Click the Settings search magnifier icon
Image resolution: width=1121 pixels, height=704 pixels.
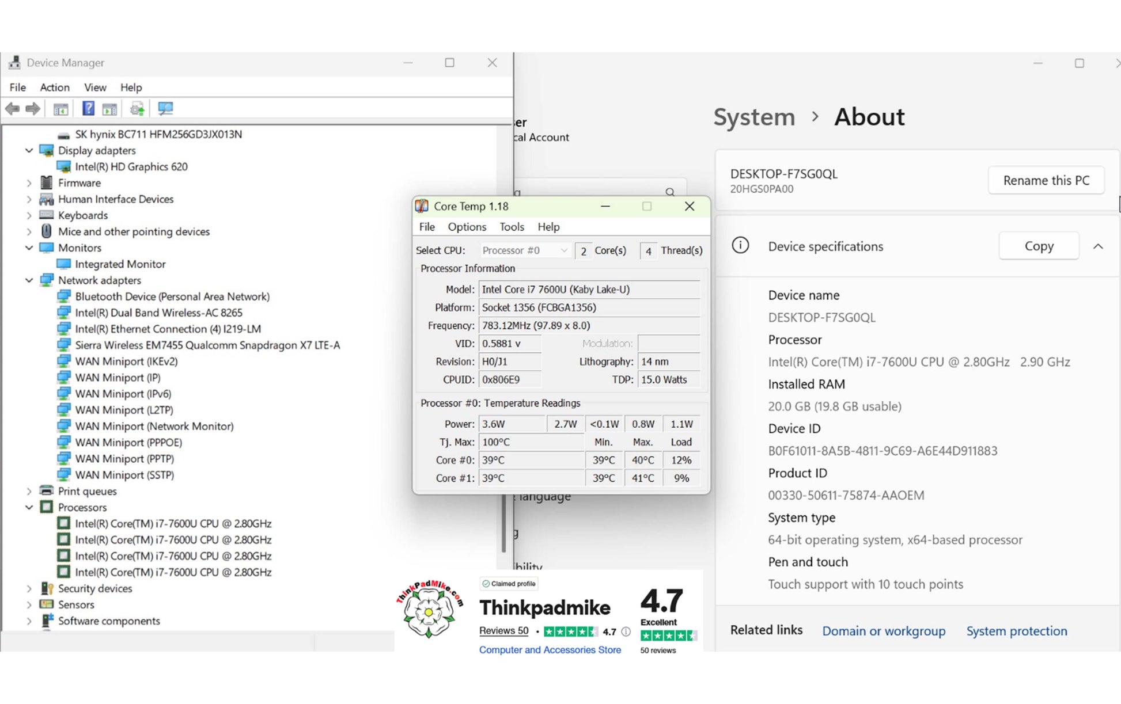click(670, 192)
